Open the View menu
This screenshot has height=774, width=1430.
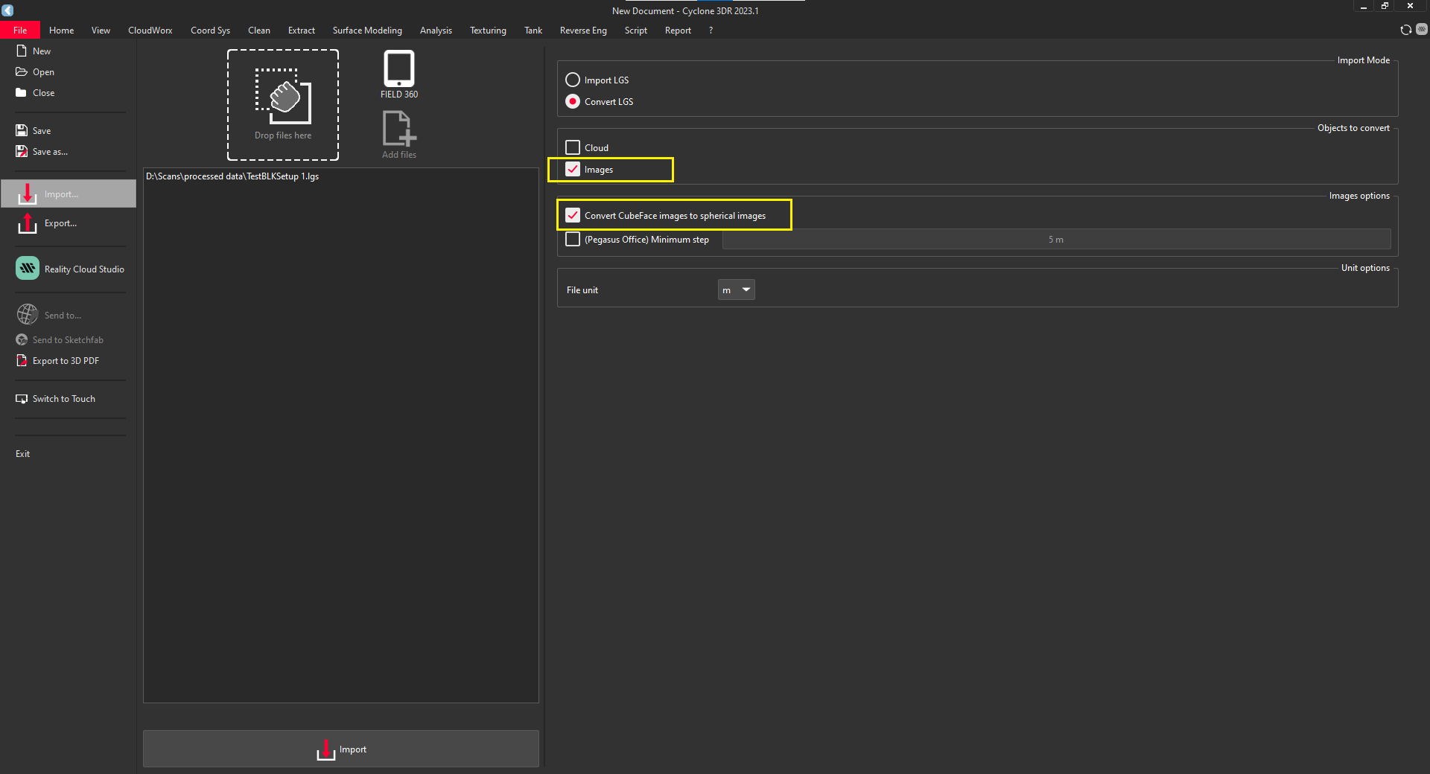point(101,31)
